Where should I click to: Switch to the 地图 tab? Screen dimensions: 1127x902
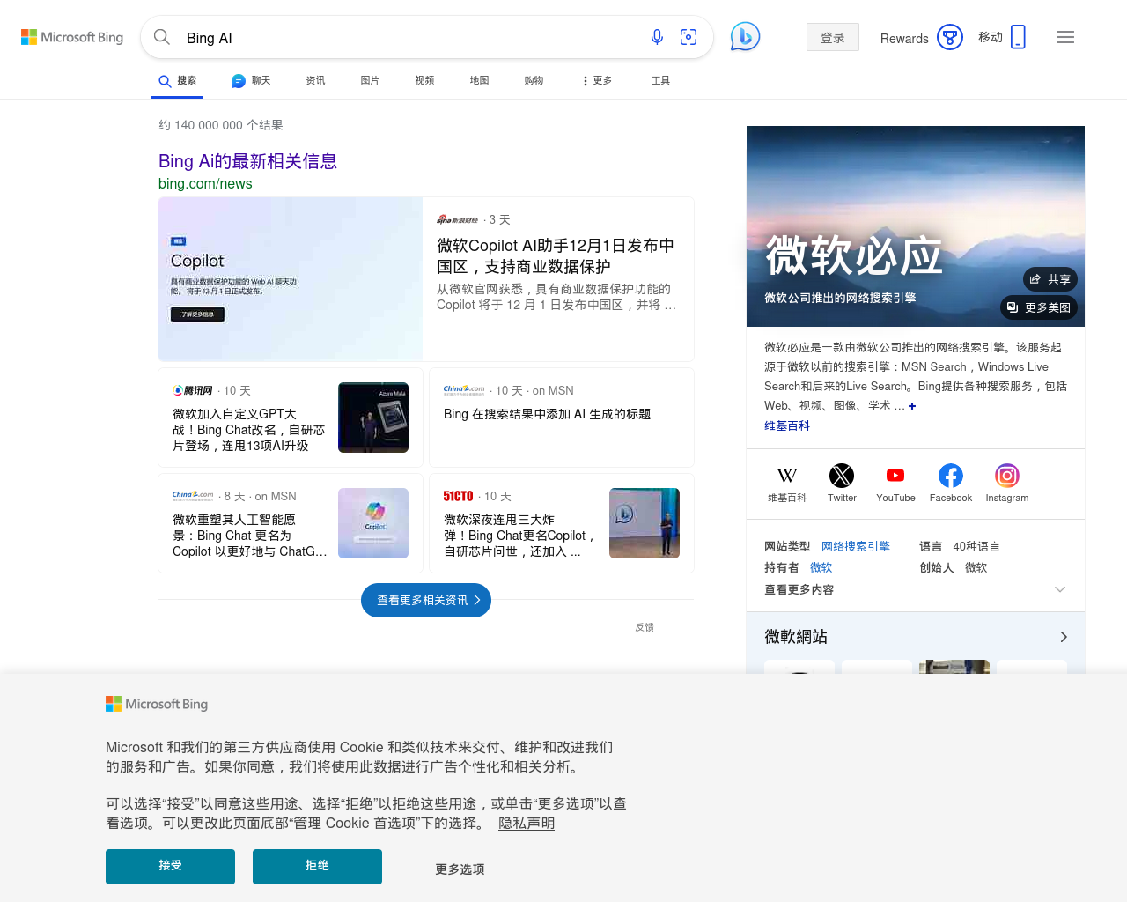pyautogui.click(x=479, y=80)
